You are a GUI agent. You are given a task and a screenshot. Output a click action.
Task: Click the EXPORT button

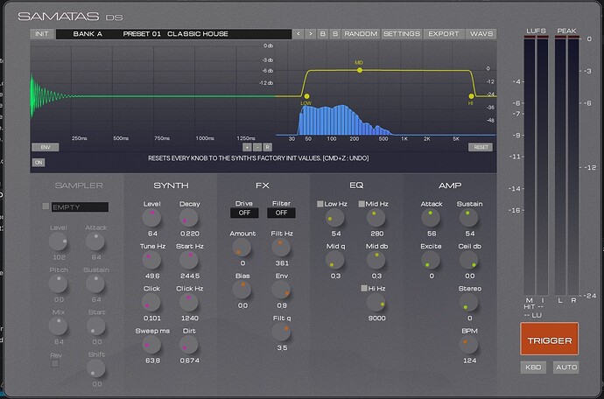click(x=444, y=34)
